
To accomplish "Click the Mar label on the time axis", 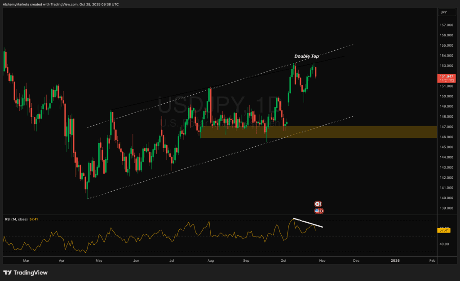I will point(26,260).
